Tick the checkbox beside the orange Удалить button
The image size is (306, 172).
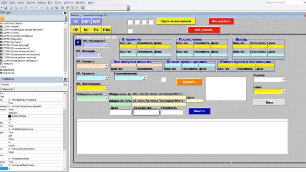[x=164, y=79]
